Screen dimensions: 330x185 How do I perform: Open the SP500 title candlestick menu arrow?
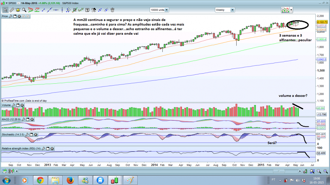(x=6, y=3)
